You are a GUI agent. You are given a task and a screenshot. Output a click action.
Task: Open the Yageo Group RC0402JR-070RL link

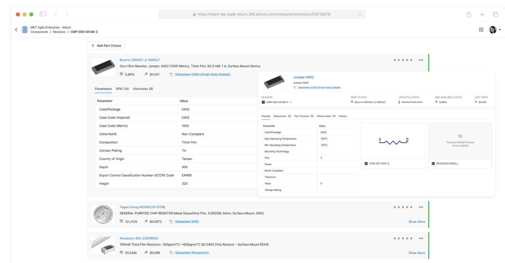pos(143,207)
